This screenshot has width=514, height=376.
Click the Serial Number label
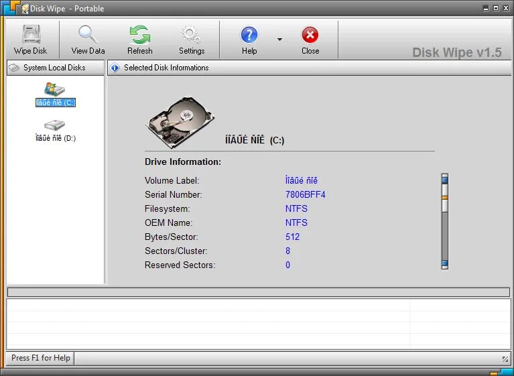174,195
